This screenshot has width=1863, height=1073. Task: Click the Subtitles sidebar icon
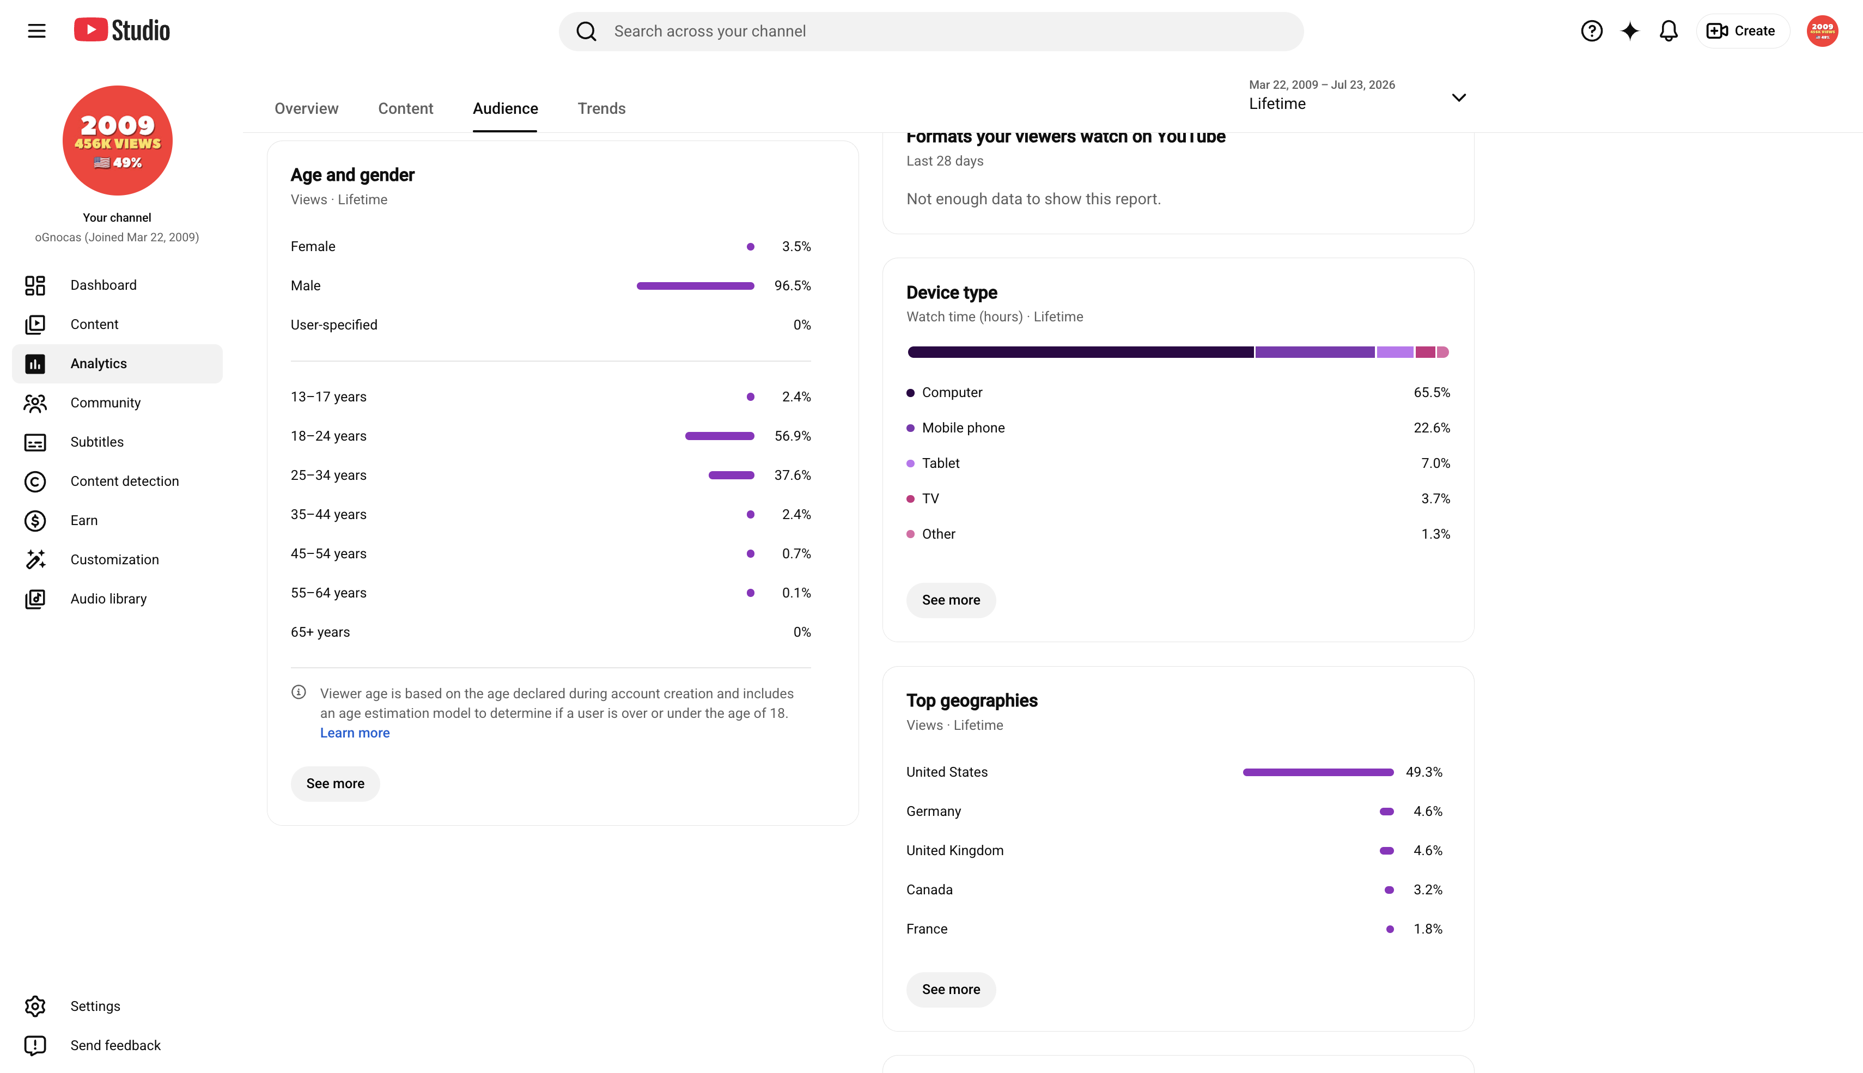pyautogui.click(x=35, y=442)
